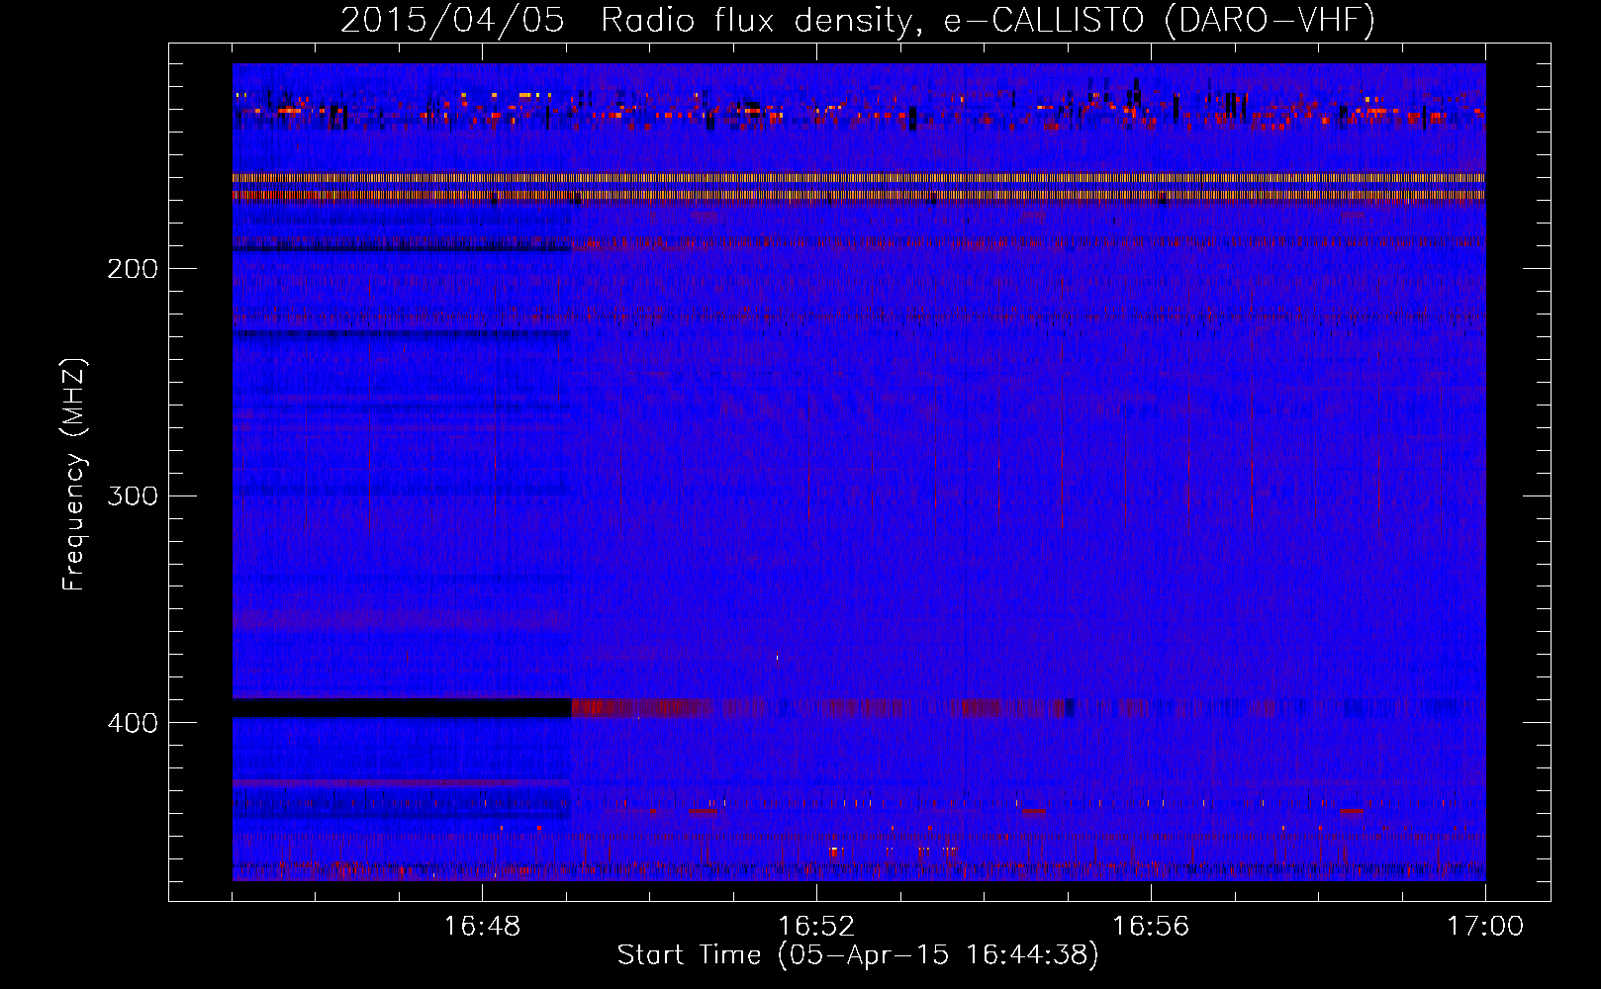Click the 'Frequency (MHZ)' axis label
The image size is (1601, 989).
(x=74, y=475)
